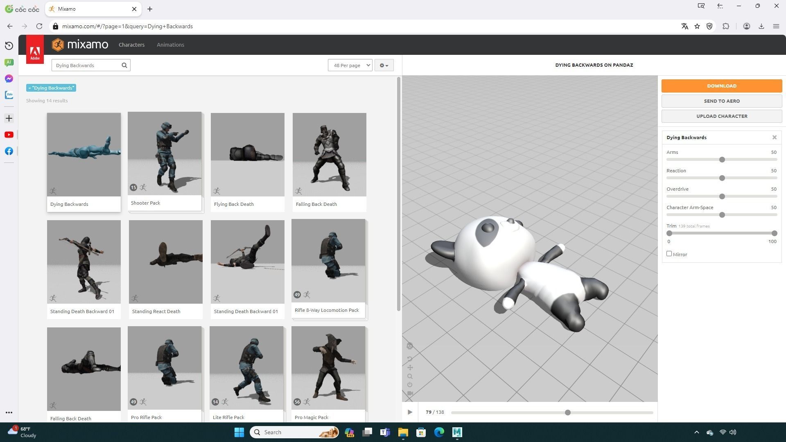Open the browser translate icon
Image resolution: width=786 pixels, height=442 pixels.
click(684, 26)
